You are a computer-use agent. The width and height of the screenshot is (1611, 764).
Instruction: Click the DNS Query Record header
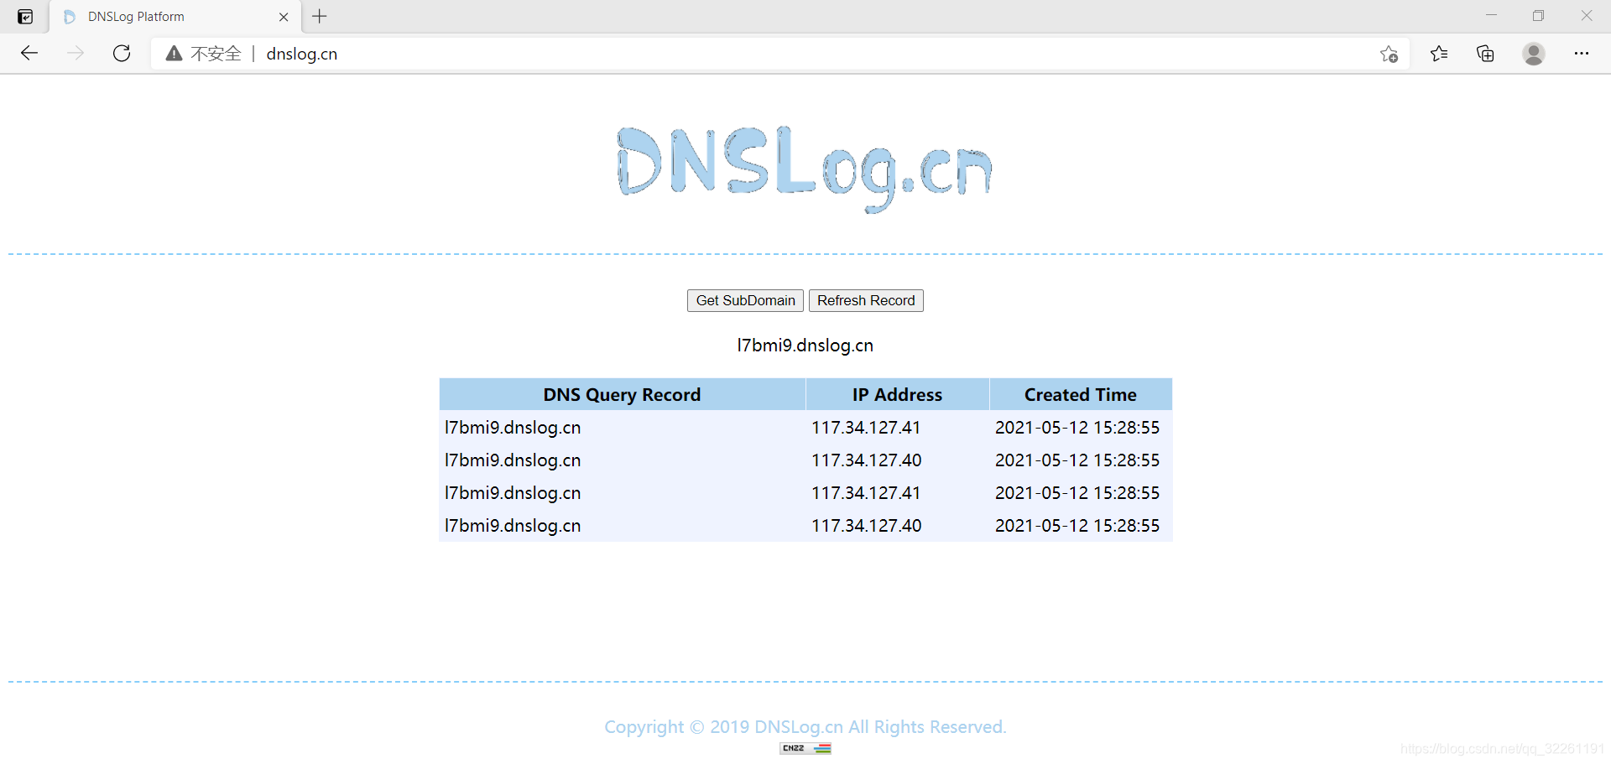[x=622, y=394]
